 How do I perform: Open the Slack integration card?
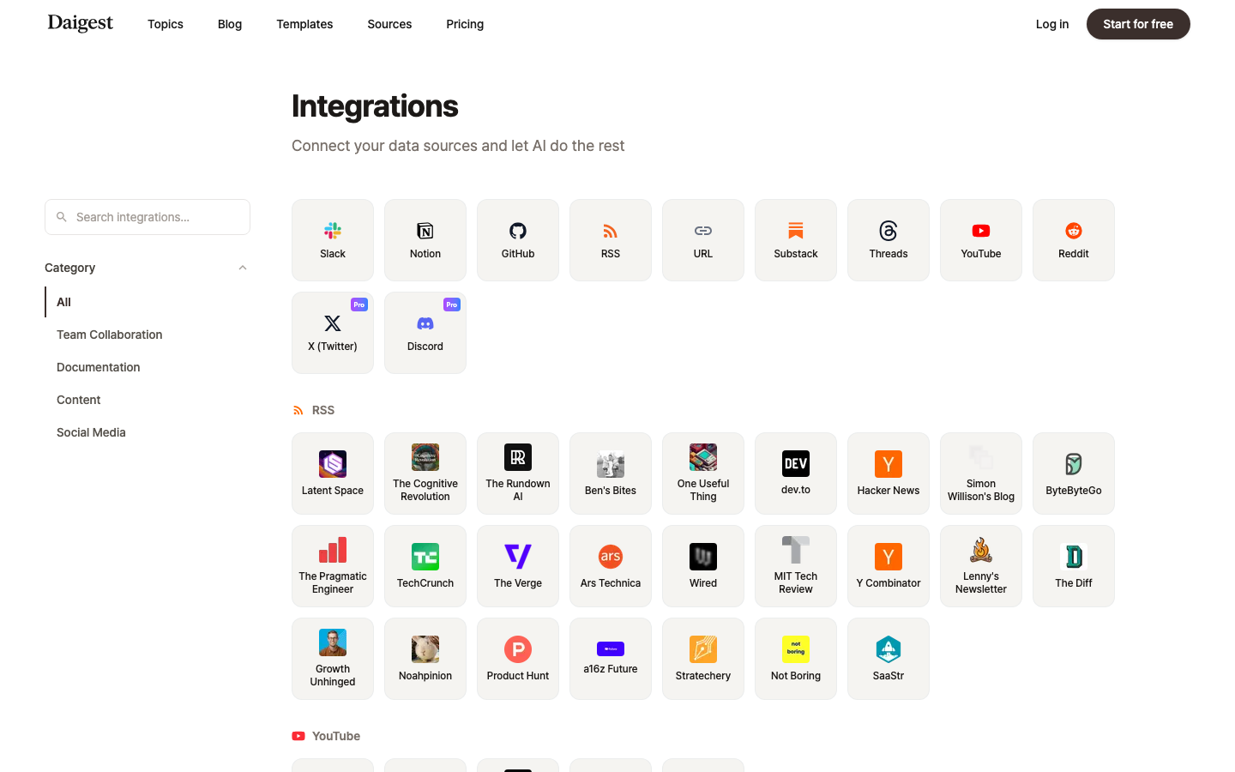point(333,240)
